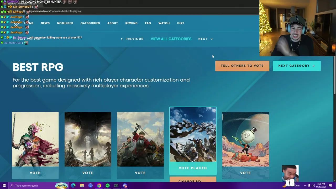Select the skeleton knight game cover
The width and height of the screenshot is (336, 189).
click(35, 139)
